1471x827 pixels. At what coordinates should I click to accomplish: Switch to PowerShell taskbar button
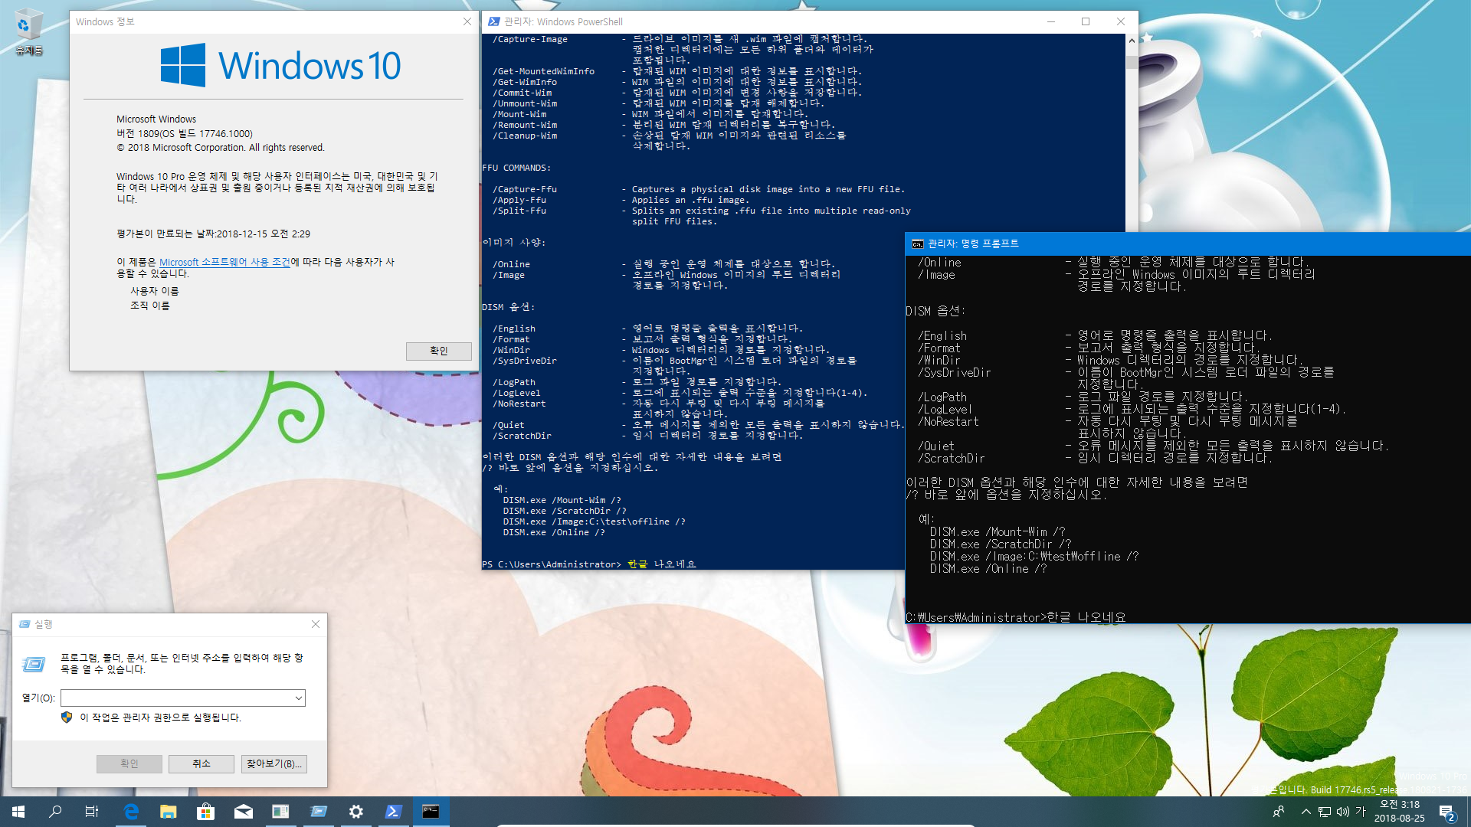click(x=393, y=812)
